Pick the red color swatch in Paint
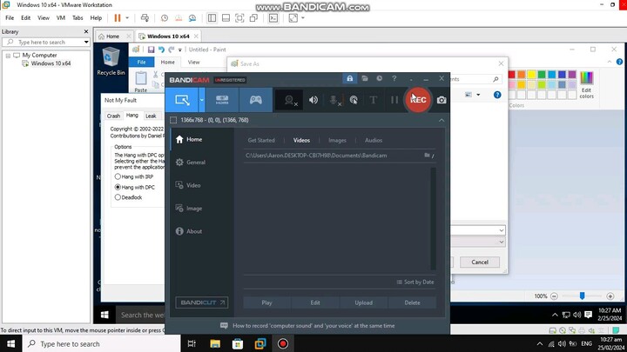The width and height of the screenshot is (627, 352). (511, 75)
